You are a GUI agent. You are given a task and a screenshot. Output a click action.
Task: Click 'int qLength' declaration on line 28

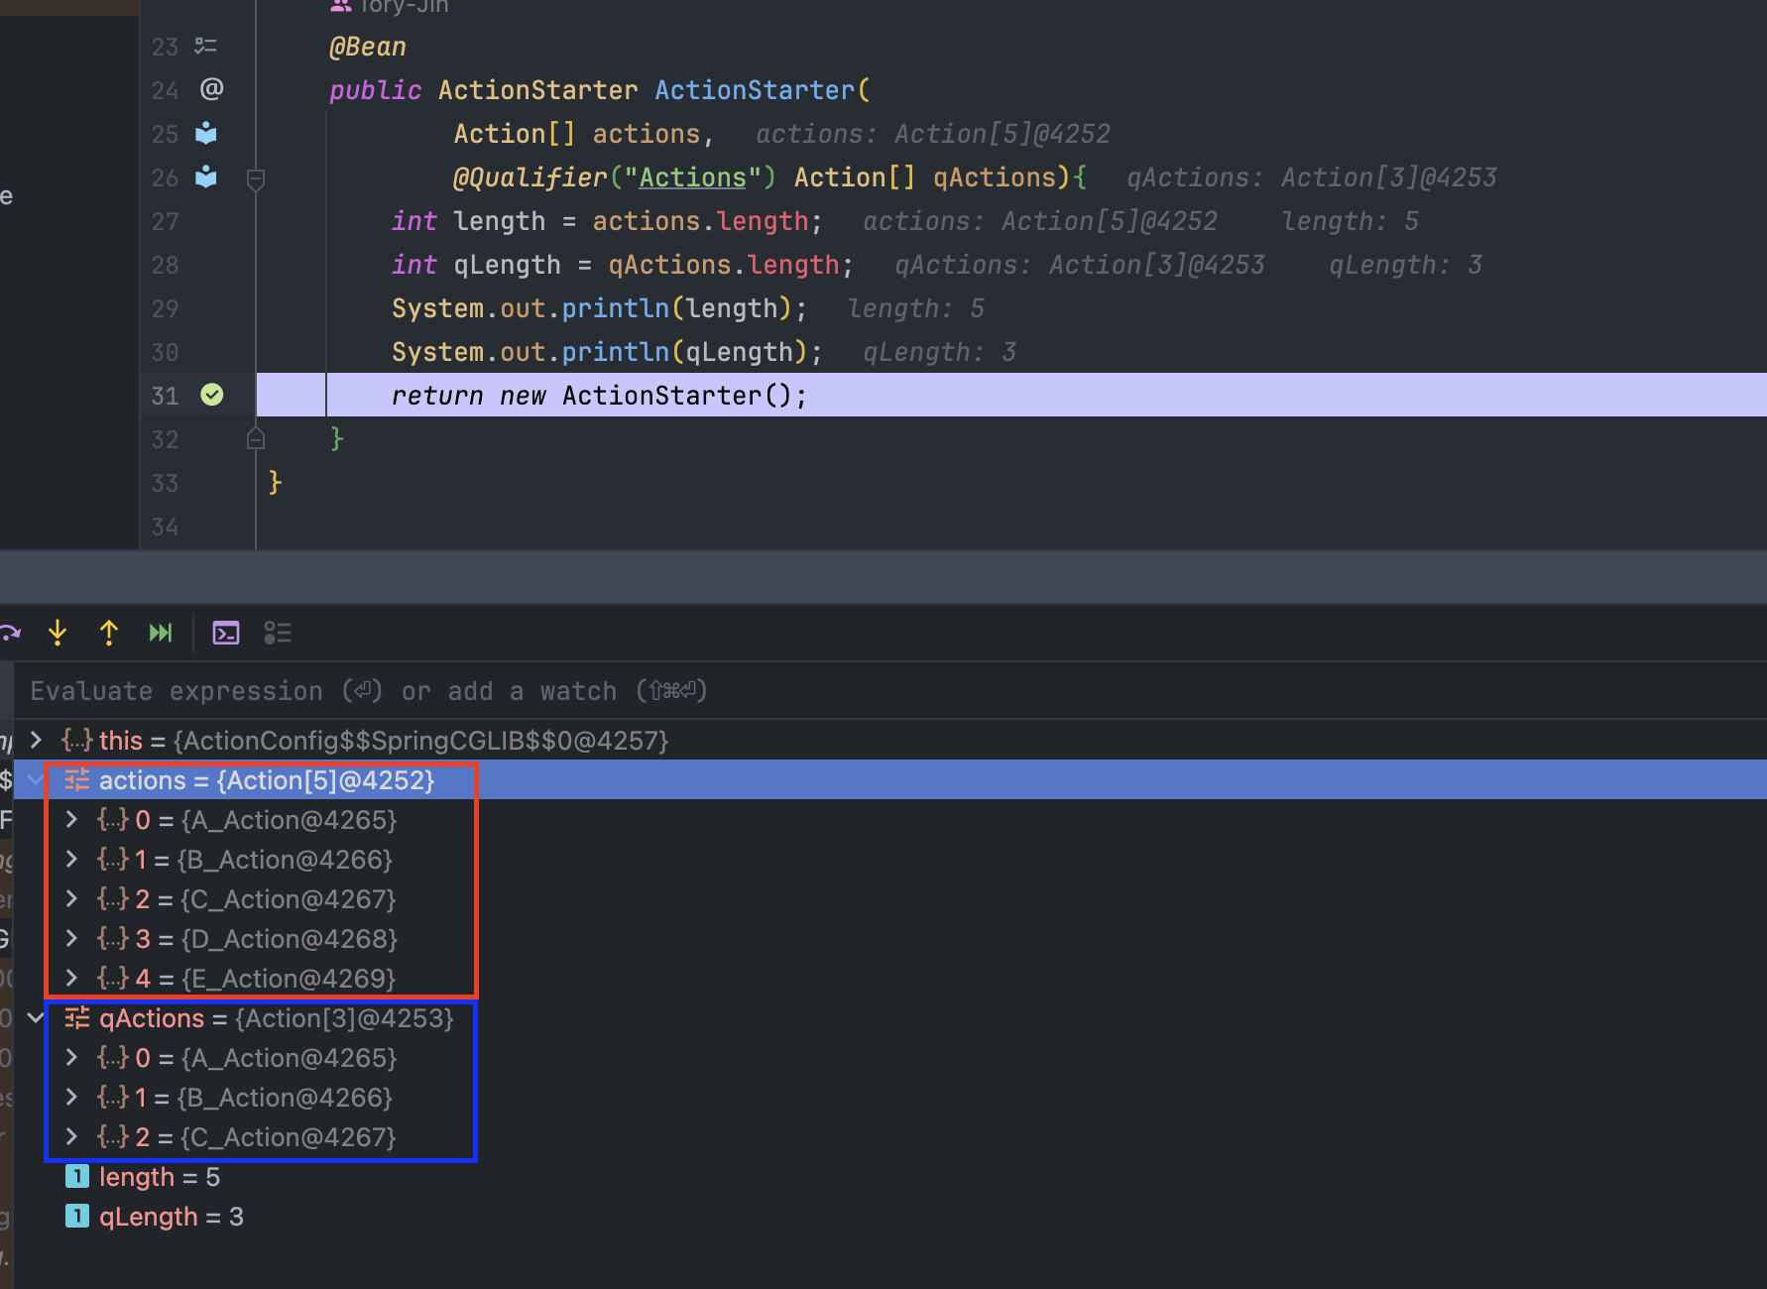click(x=476, y=265)
